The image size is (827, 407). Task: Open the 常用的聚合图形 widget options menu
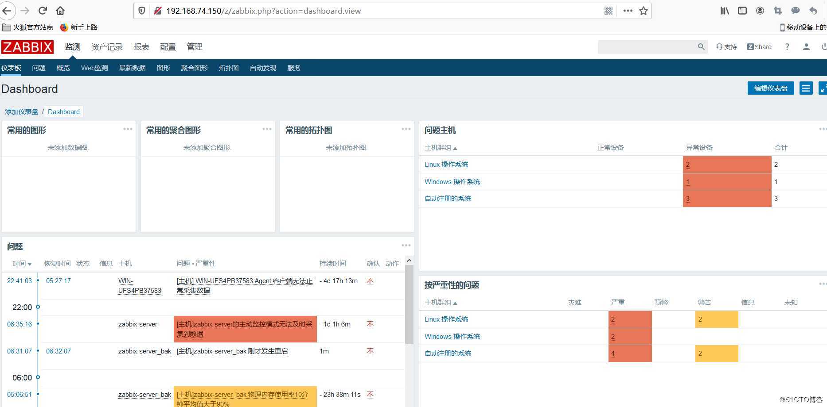coord(267,129)
